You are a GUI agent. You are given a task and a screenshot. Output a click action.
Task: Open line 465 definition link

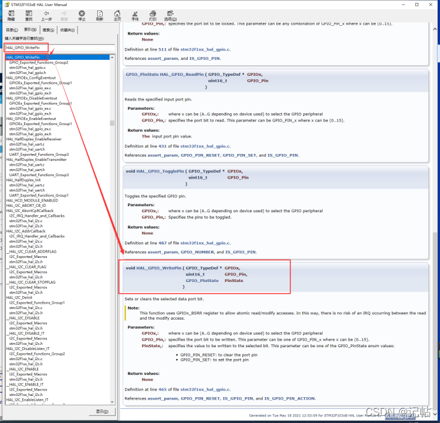point(162,390)
